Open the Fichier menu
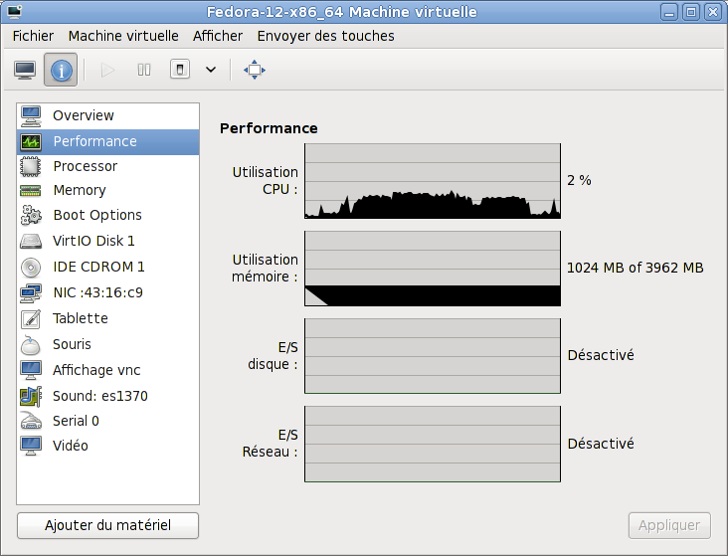 coord(33,36)
